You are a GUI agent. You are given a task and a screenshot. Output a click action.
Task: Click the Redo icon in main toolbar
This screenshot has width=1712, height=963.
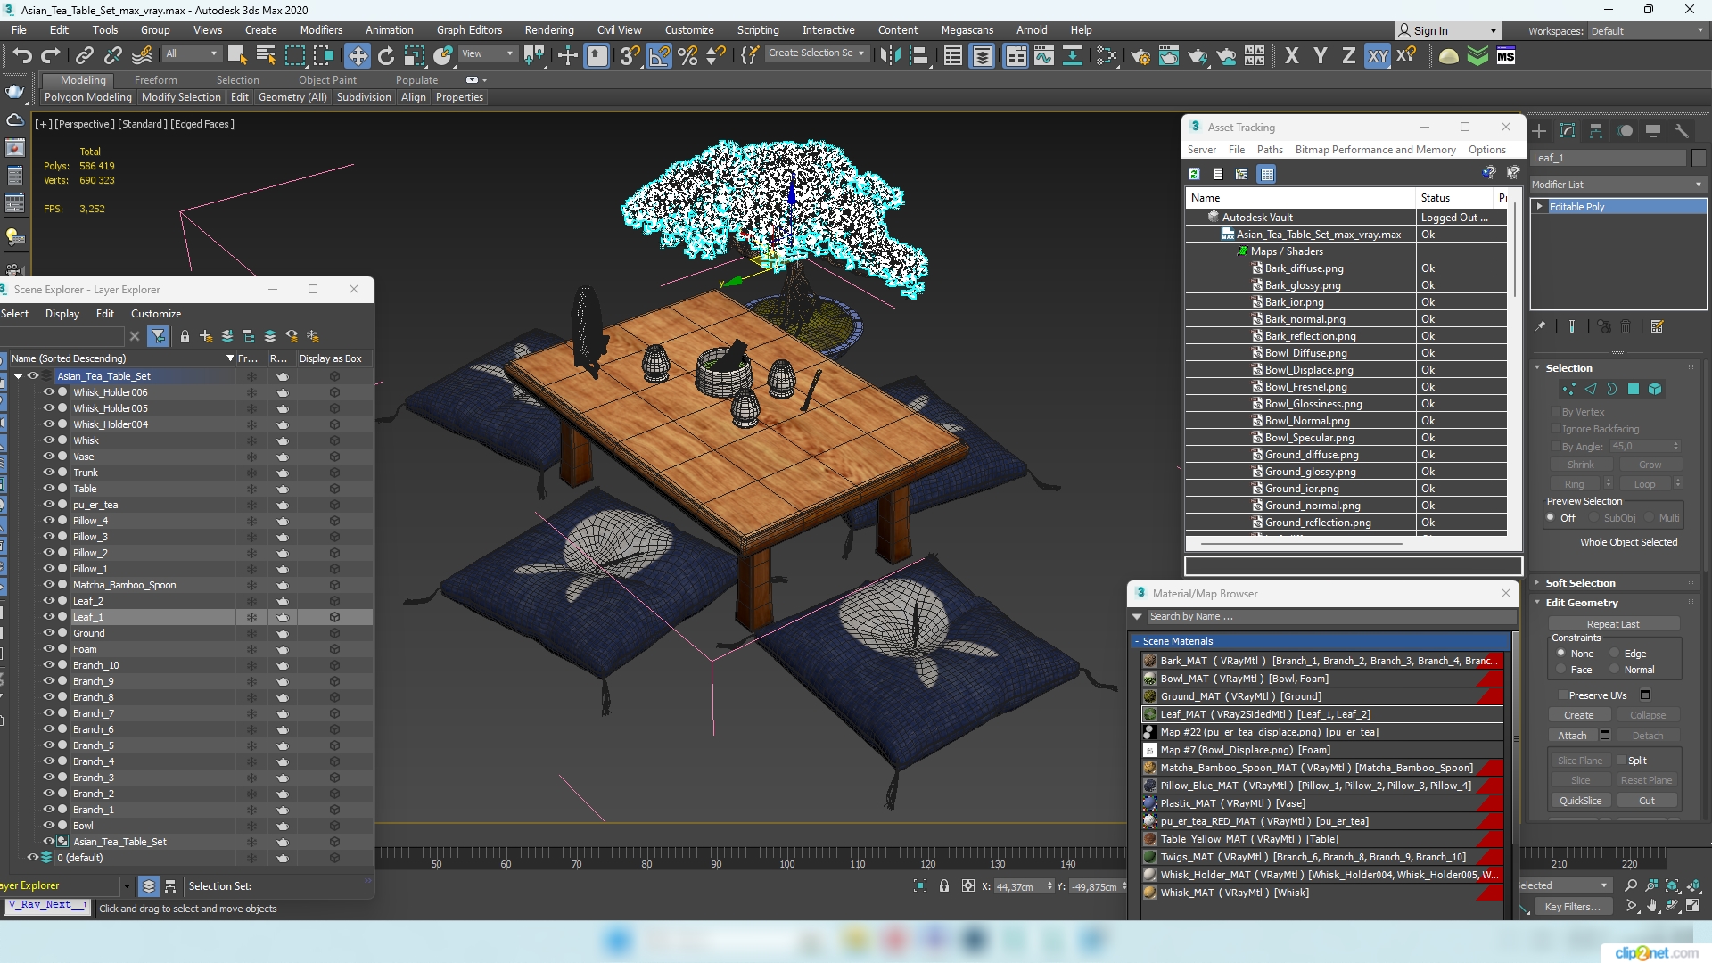click(x=51, y=56)
